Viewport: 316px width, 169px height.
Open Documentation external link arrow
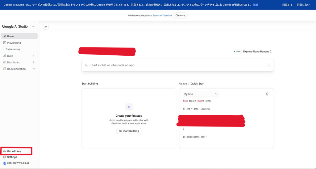tap(33, 69)
